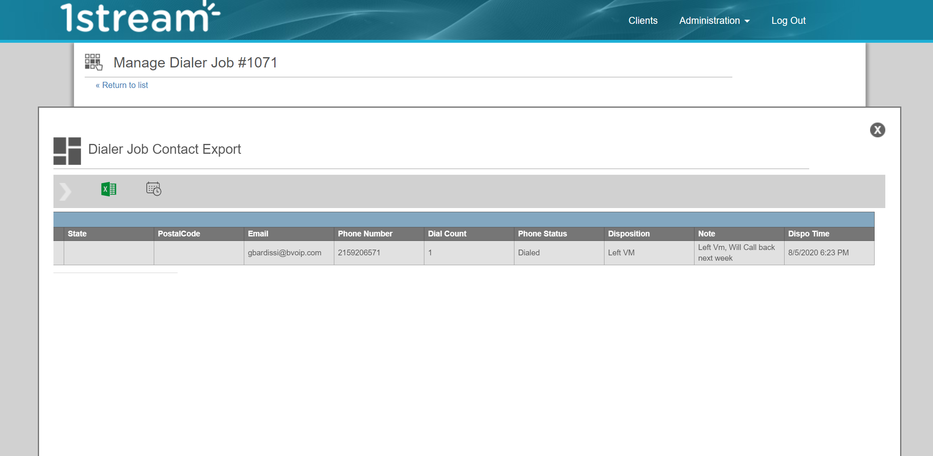This screenshot has width=933, height=456.
Task: Select the Dialed phone status cell
Action: 559,253
